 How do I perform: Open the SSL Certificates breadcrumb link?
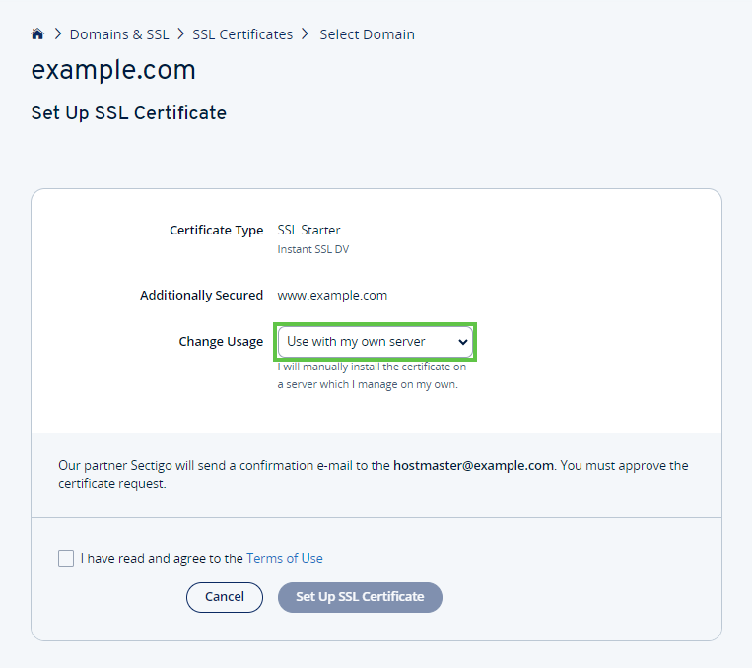[x=242, y=34]
